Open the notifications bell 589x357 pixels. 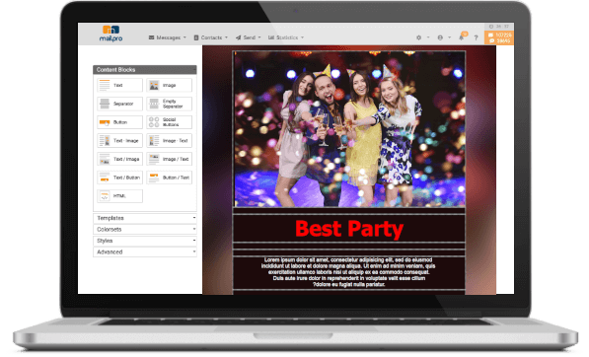click(x=462, y=36)
